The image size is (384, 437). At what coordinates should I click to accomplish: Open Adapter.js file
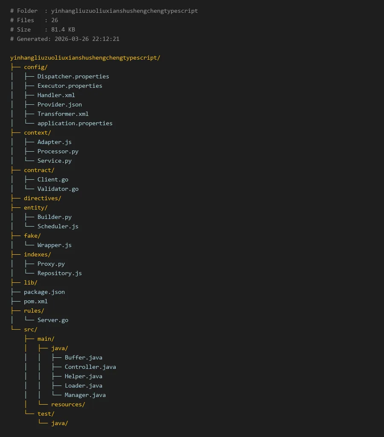(54, 142)
